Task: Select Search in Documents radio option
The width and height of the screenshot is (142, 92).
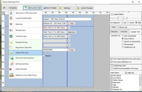Action: click(123, 42)
